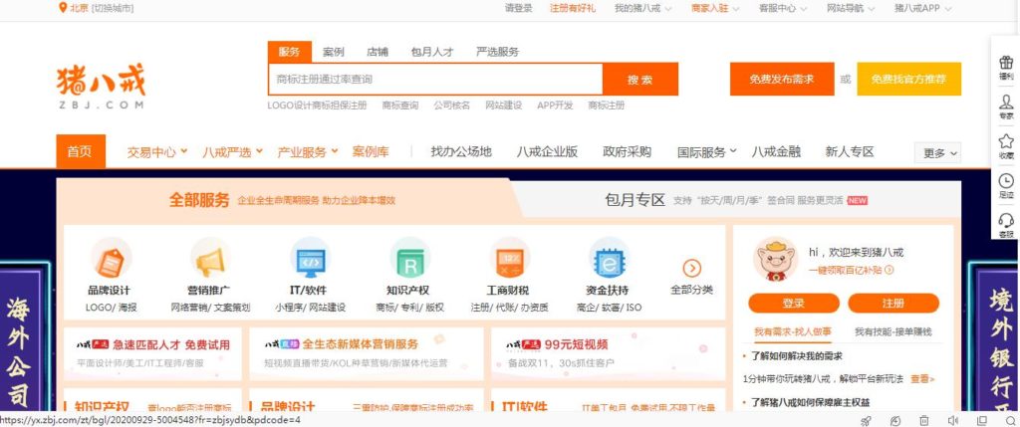Click the 免费找官方推荐 button
1020x427 pixels.
(908, 80)
